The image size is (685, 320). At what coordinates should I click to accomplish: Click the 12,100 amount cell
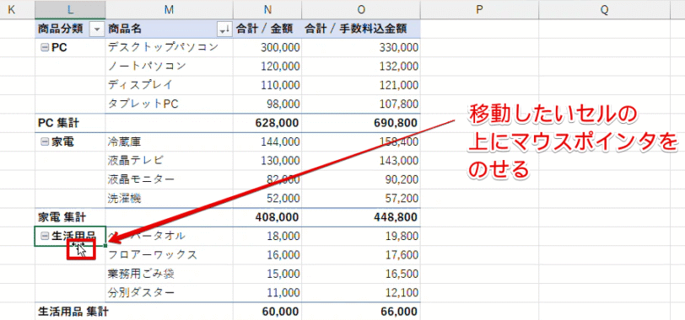coord(361,292)
